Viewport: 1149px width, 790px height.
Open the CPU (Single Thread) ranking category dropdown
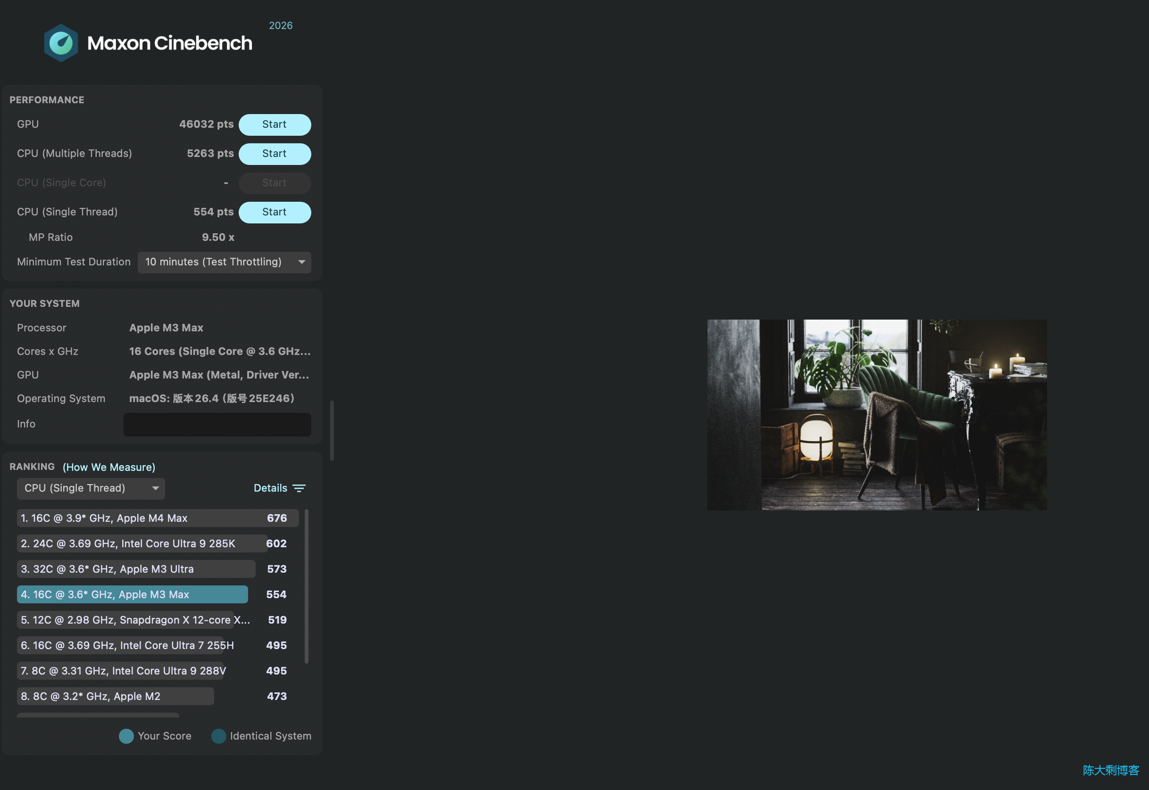point(91,488)
